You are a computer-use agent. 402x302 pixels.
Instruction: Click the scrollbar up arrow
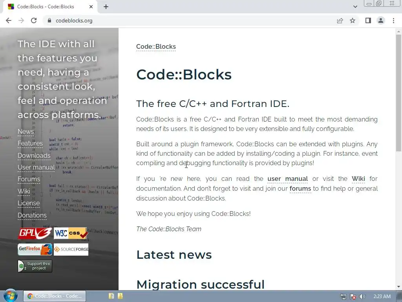pos(398,31)
